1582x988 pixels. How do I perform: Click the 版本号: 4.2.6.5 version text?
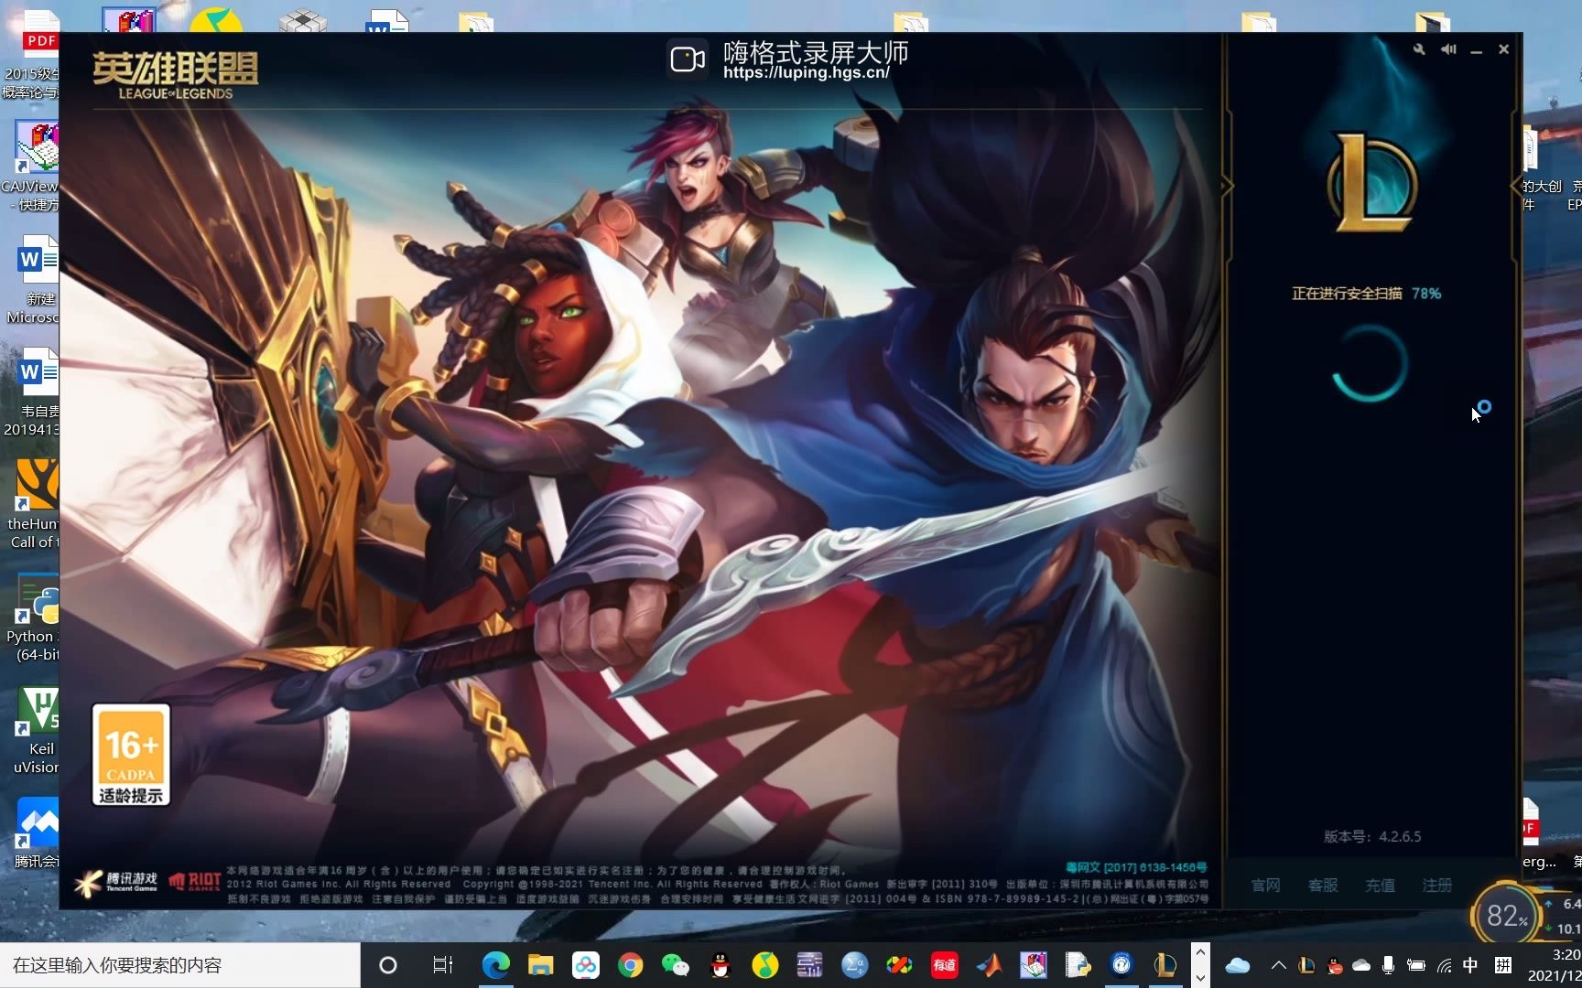tap(1372, 837)
